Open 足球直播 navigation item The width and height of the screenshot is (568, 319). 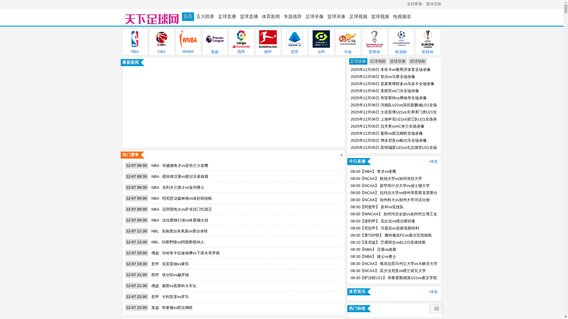(227, 17)
